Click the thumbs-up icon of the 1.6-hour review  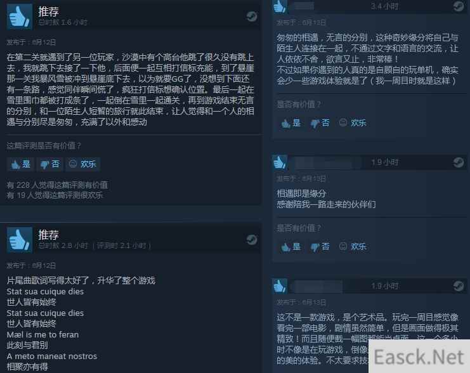pos(20,16)
